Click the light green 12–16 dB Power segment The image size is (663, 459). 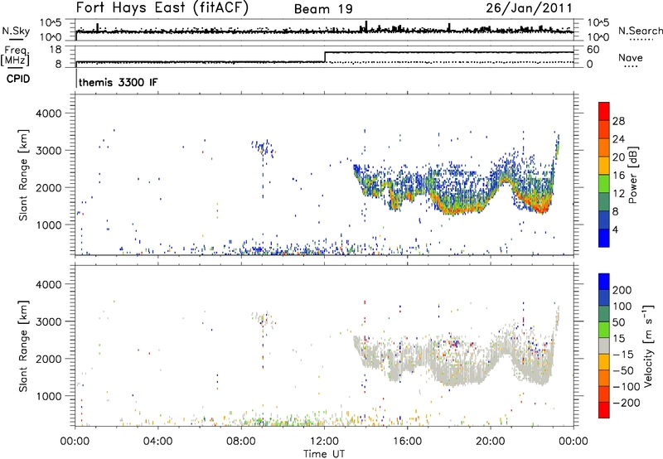(x=604, y=183)
